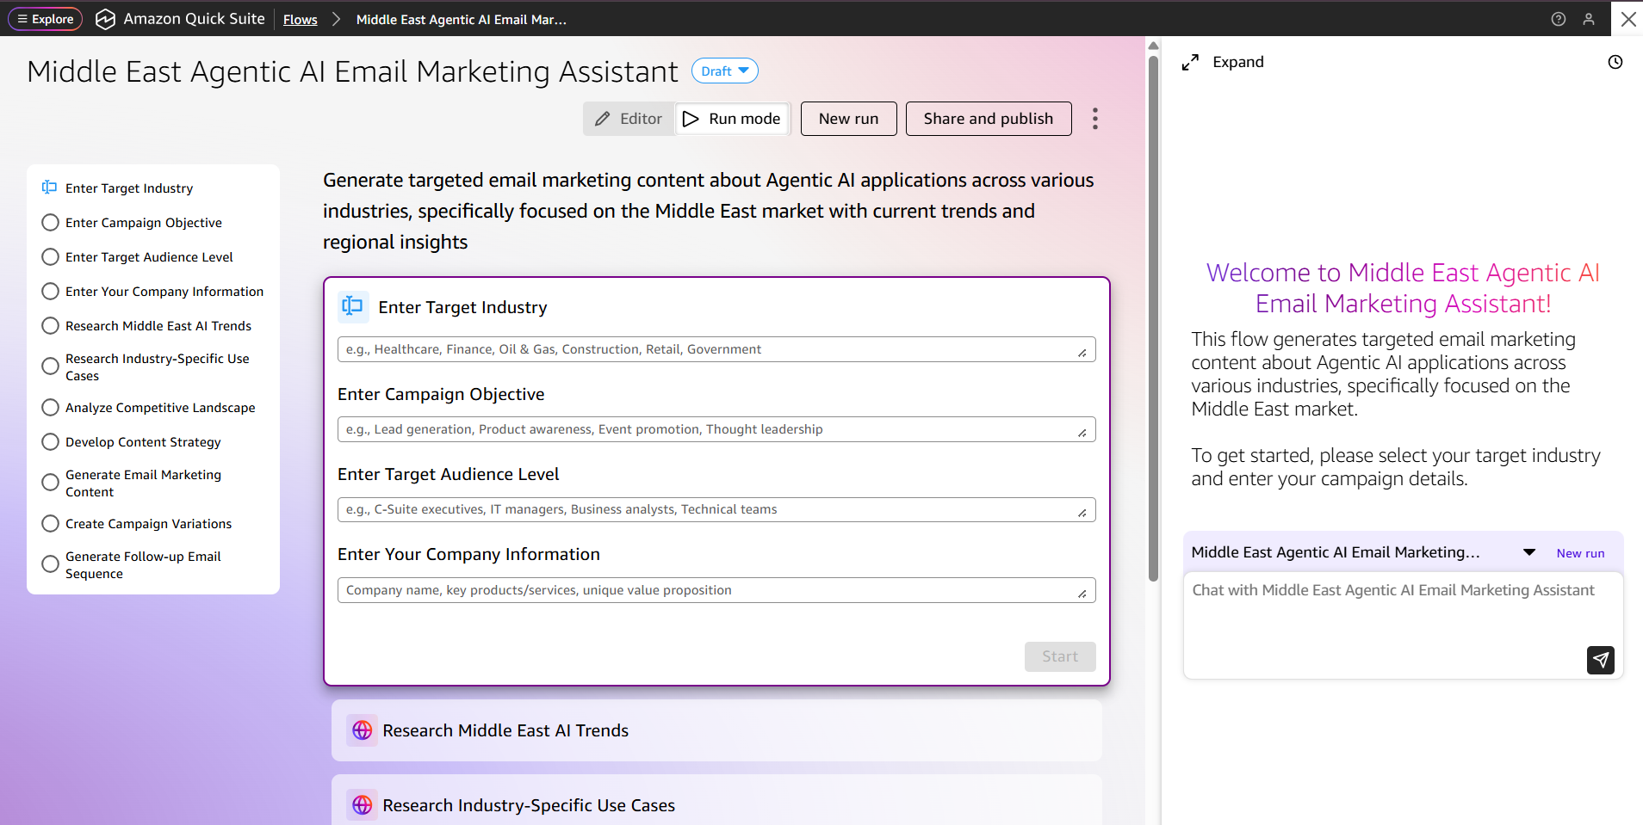Click the main page vertical scrollbar

[x=1153, y=318]
